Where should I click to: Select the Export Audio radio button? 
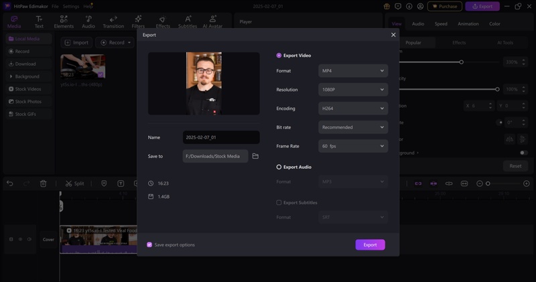point(279,167)
